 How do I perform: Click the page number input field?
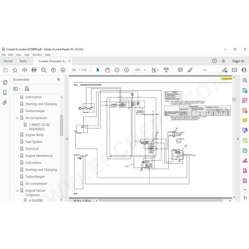(74, 70)
